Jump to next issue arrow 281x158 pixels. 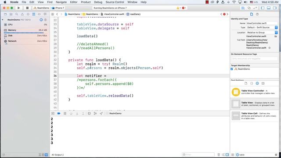[227, 14]
